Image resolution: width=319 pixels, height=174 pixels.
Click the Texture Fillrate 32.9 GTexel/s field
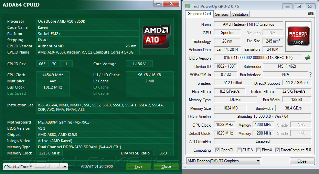pyautogui.click(x=294, y=91)
